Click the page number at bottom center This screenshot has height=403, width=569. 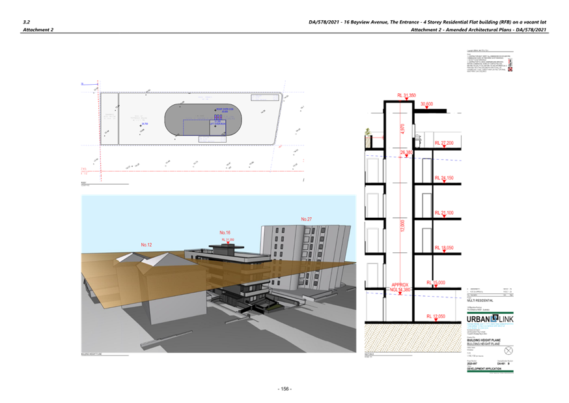[x=284, y=389]
